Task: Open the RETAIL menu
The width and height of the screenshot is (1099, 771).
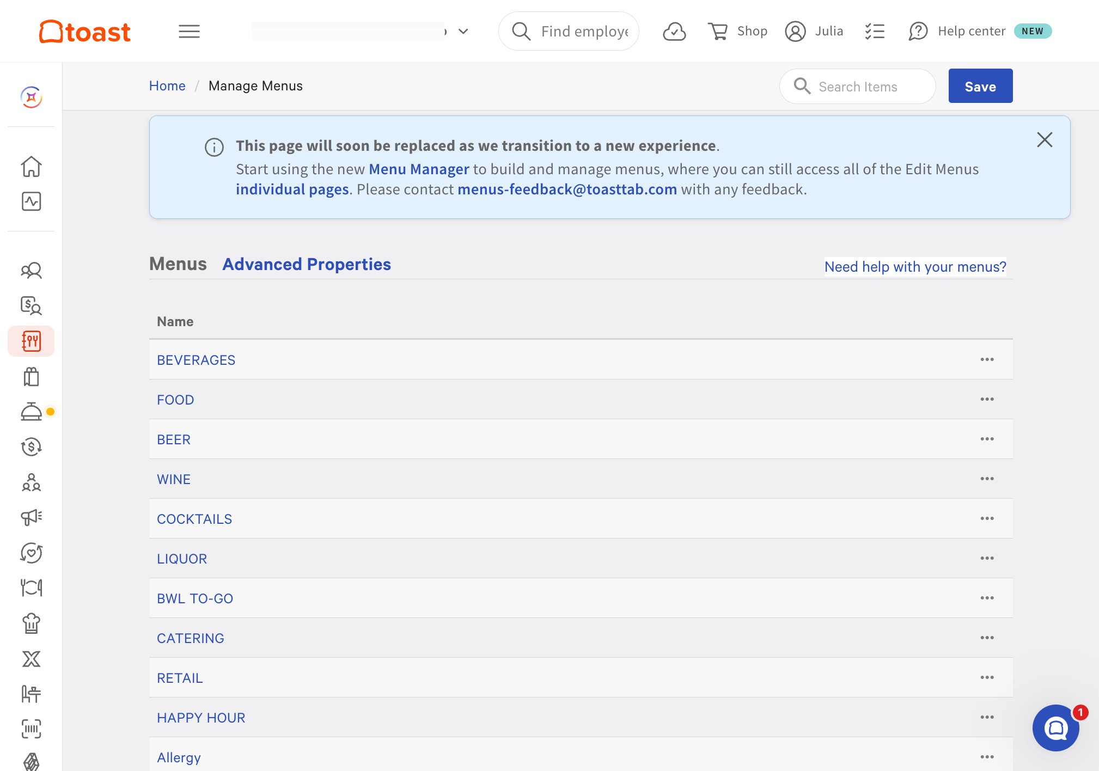Action: 180,678
